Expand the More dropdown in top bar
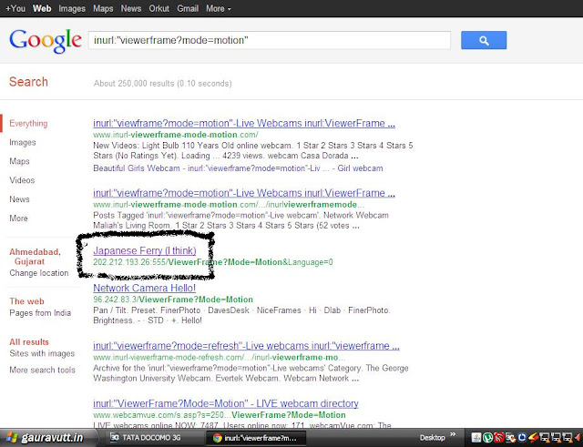This screenshot has height=447, width=583. (219, 8)
